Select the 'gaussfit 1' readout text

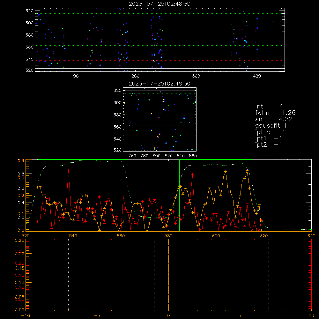(x=271, y=125)
